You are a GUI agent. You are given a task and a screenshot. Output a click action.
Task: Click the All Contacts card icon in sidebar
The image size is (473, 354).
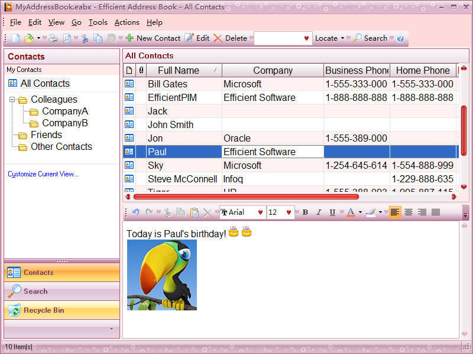click(12, 83)
